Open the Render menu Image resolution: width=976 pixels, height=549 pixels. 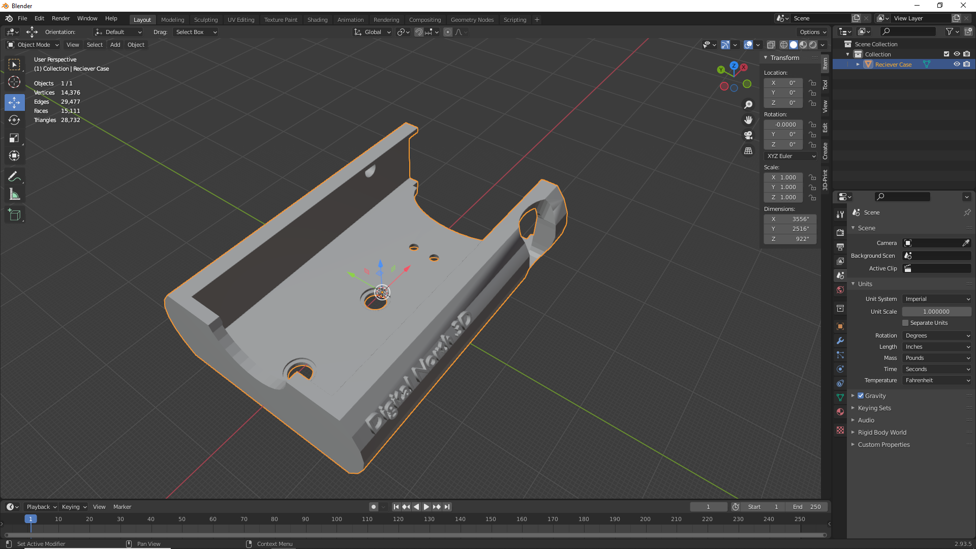tap(60, 18)
